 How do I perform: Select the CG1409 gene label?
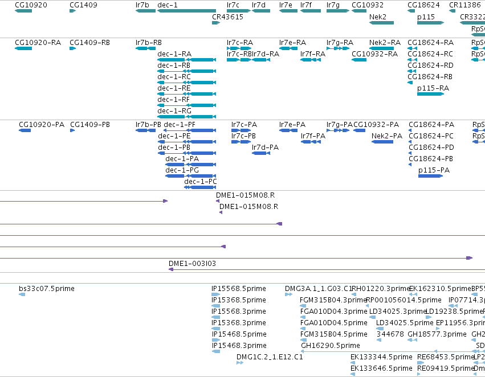(83, 5)
